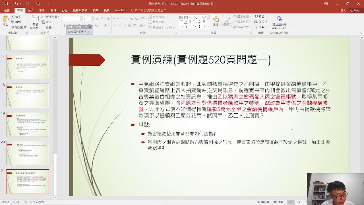Switch to Slide Sorter view in status bar
Screen dimensions: 364x205
point(298,202)
